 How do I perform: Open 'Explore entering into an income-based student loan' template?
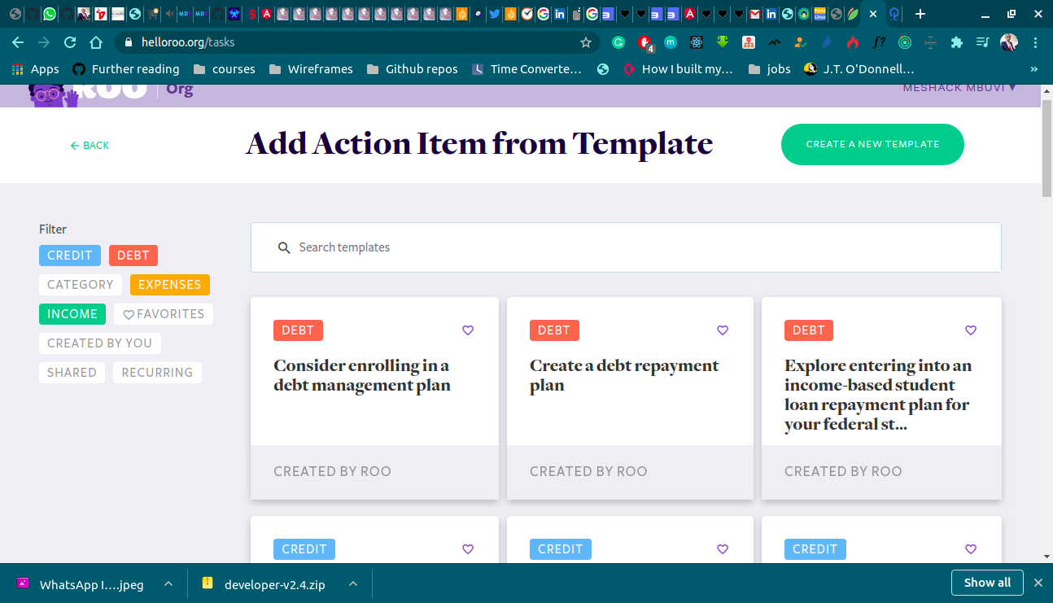(x=881, y=398)
